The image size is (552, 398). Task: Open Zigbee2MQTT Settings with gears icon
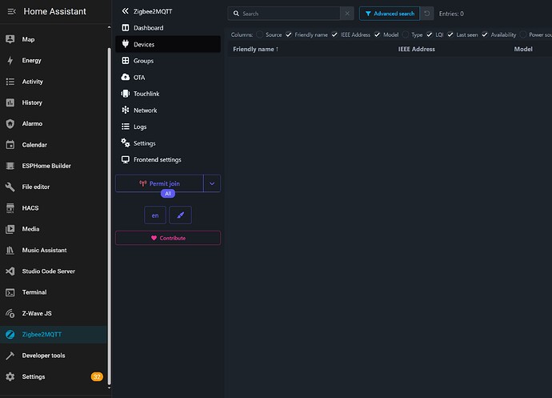coord(168,143)
